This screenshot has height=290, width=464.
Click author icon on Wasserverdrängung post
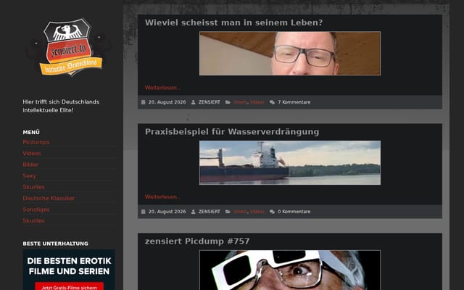(194, 212)
